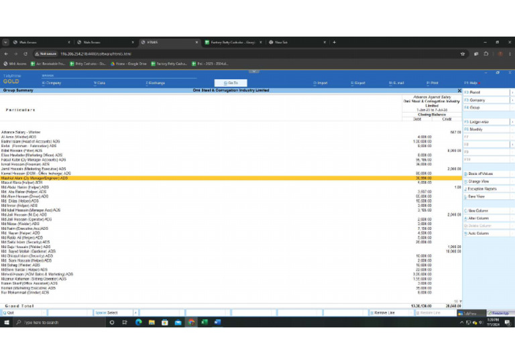The image size is (515, 364).
Task: Open the O: Import menu
Action: (321, 83)
